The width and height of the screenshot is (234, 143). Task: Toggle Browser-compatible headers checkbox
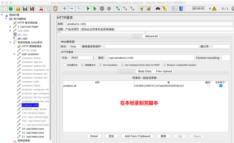pos(164,65)
